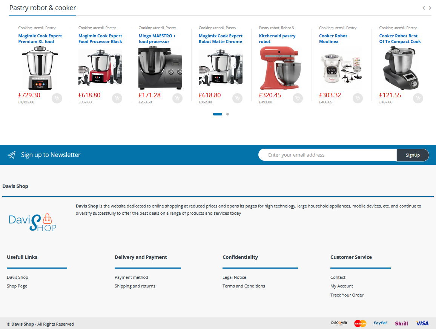Add Kitchenaid pastry robot to cart
Image resolution: width=436 pixels, height=329 pixels.
298,98
